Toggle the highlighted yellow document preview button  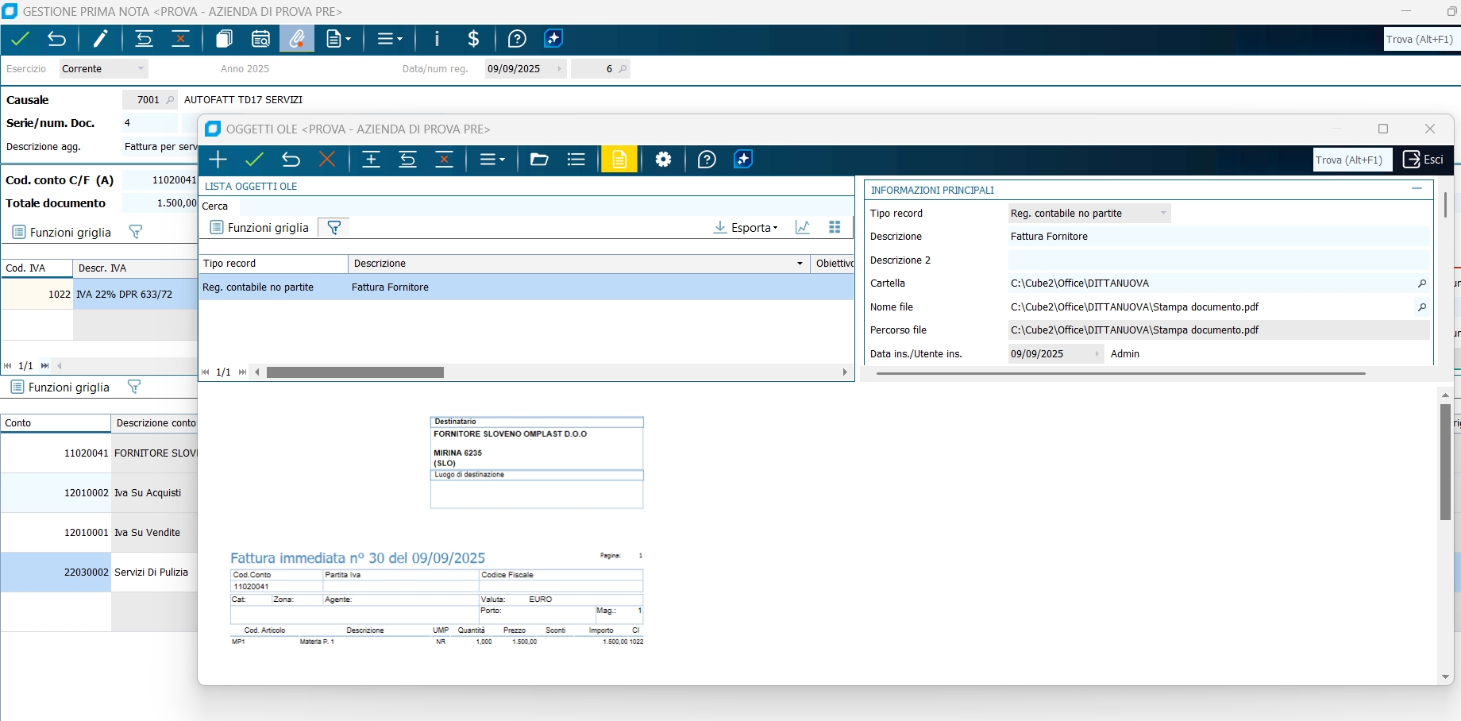[x=619, y=160]
